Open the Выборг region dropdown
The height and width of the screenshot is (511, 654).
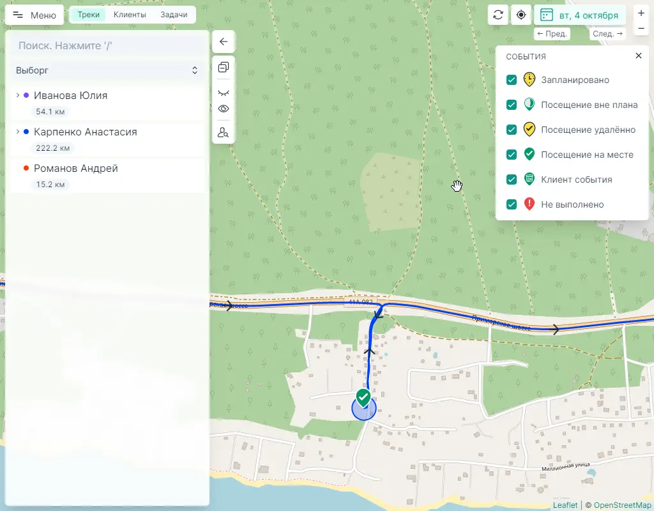pos(107,70)
